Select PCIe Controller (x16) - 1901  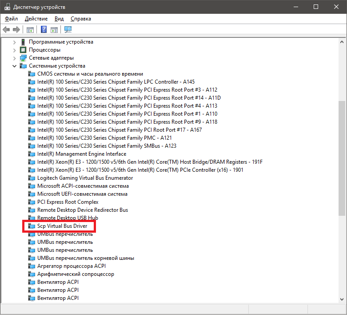(x=140, y=170)
